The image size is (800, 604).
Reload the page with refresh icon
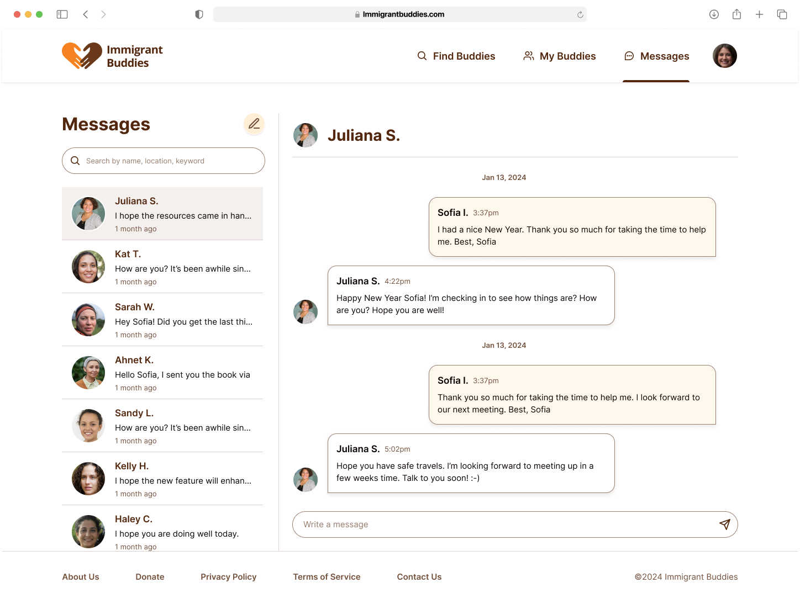(580, 15)
